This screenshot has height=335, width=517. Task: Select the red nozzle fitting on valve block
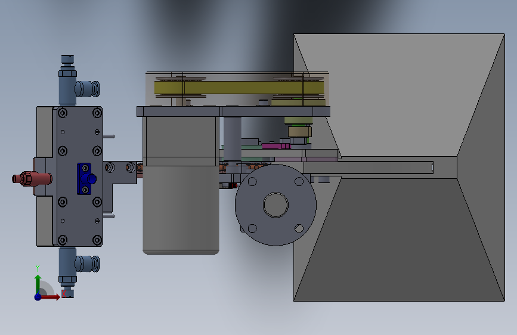click(32, 179)
